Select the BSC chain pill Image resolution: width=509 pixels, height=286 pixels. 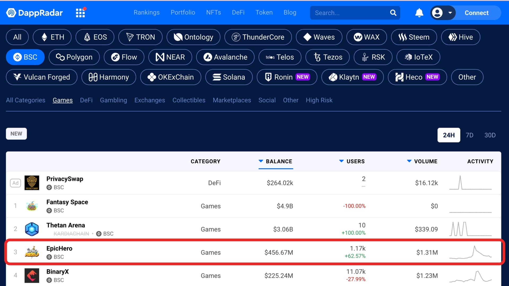(25, 57)
